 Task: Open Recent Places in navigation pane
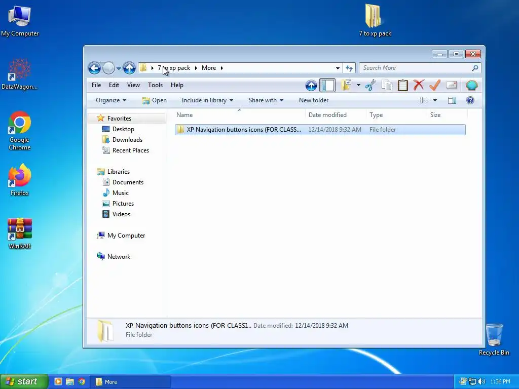point(130,150)
